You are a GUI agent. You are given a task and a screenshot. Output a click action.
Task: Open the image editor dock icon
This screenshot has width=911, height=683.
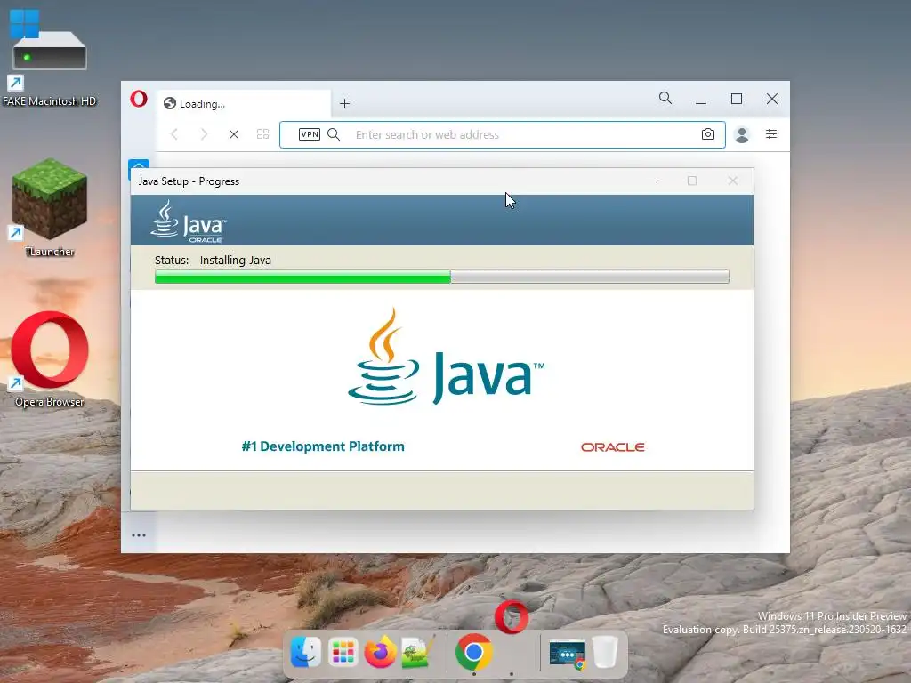pyautogui.click(x=418, y=652)
